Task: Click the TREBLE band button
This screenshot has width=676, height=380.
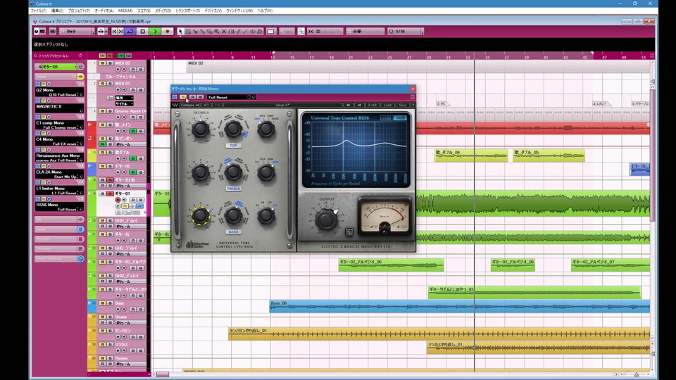Action: [233, 189]
